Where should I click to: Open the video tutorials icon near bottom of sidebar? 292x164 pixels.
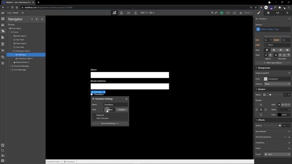(3, 155)
